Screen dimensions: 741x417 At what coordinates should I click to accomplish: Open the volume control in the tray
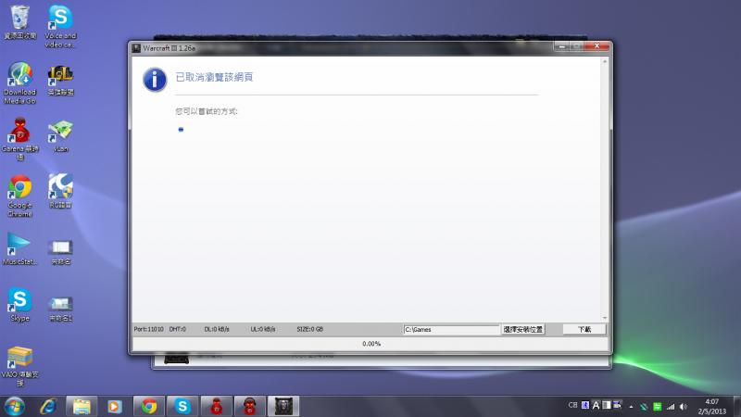click(684, 406)
